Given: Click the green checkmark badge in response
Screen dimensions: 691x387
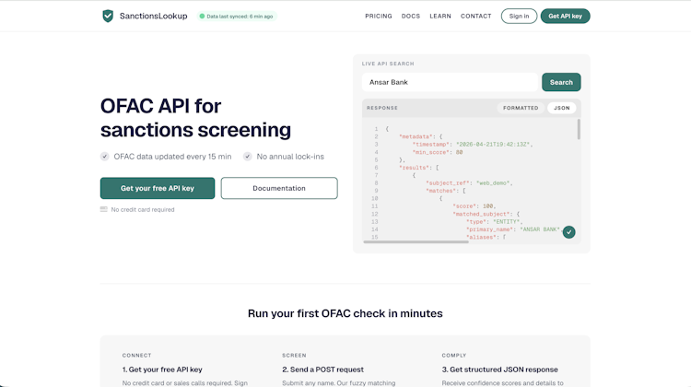Looking at the screenshot, I should point(569,232).
